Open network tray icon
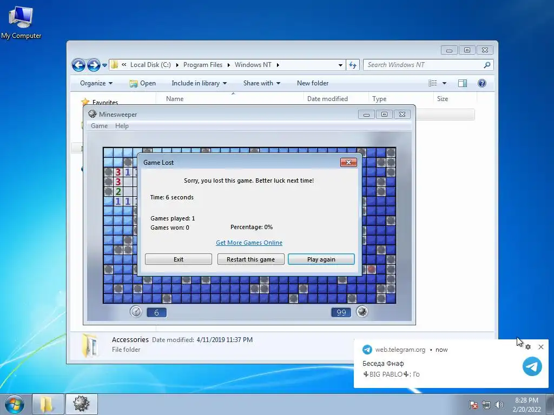 [486, 405]
